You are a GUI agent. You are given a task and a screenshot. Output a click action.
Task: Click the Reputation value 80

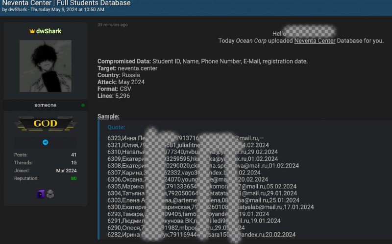point(74,178)
